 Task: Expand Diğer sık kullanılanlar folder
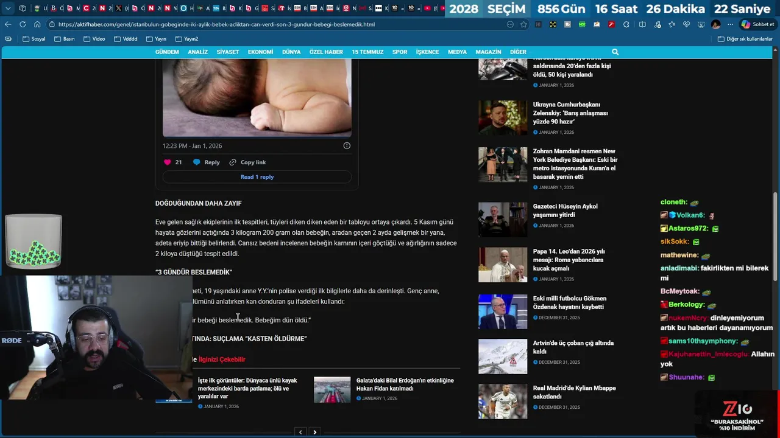pyautogui.click(x=745, y=39)
